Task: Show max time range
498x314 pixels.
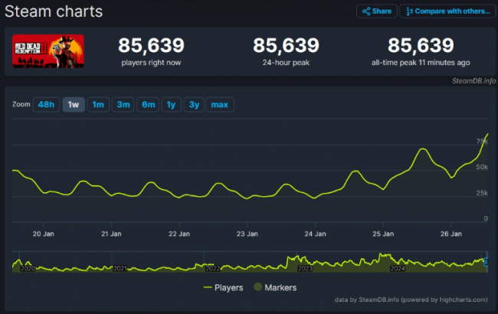Action: [219, 105]
